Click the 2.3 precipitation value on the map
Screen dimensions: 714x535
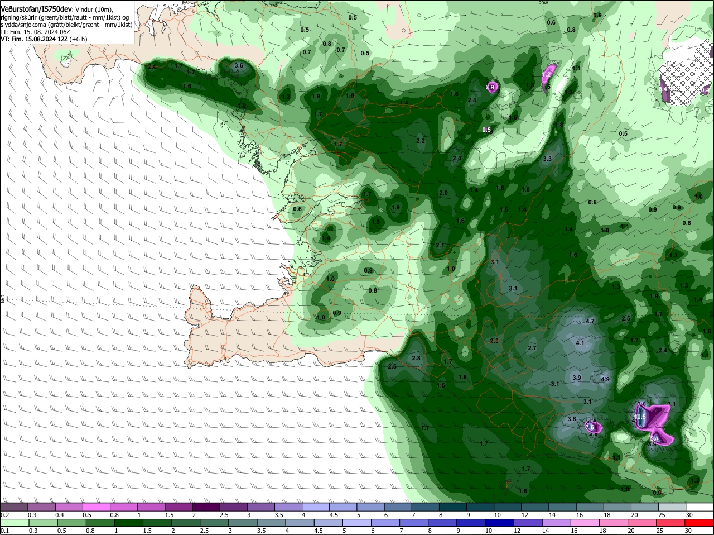(x=494, y=341)
